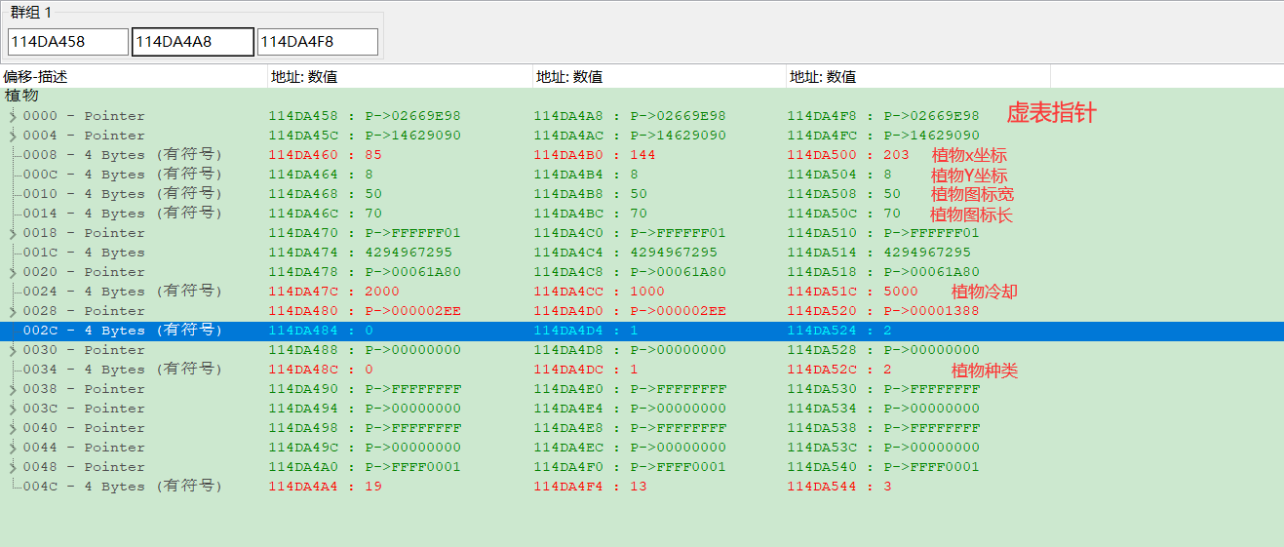Click value 114DA4F0 : P->FFFF0001
1284x547 pixels.
(x=629, y=467)
